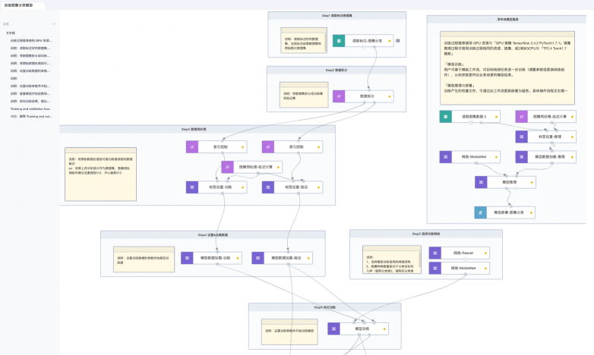Click the Step3 数据预处理 group header

point(197,129)
